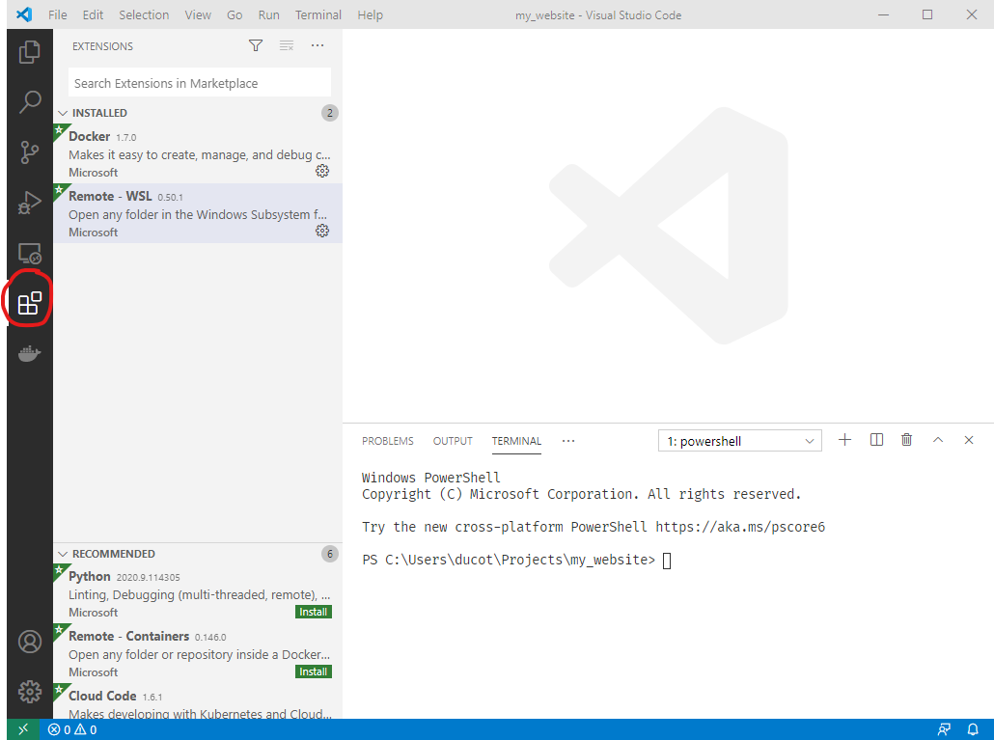Open the Search view icon
Image resolution: width=994 pixels, height=740 pixels.
pos(30,101)
